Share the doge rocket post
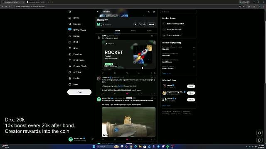This screenshot has width=266, height=149. click(155, 139)
